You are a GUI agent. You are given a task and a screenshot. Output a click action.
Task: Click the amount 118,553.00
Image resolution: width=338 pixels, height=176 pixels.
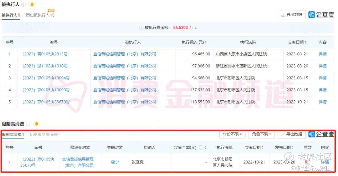(x=200, y=102)
